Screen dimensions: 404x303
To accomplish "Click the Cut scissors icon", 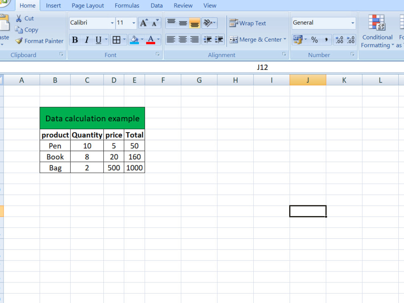I will (19, 18).
